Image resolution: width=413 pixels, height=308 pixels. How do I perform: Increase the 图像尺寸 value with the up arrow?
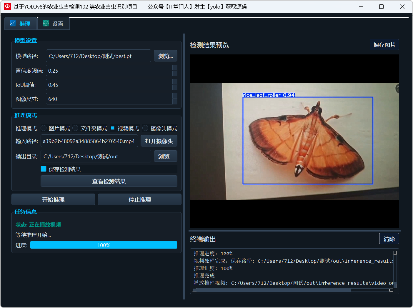[175, 96]
